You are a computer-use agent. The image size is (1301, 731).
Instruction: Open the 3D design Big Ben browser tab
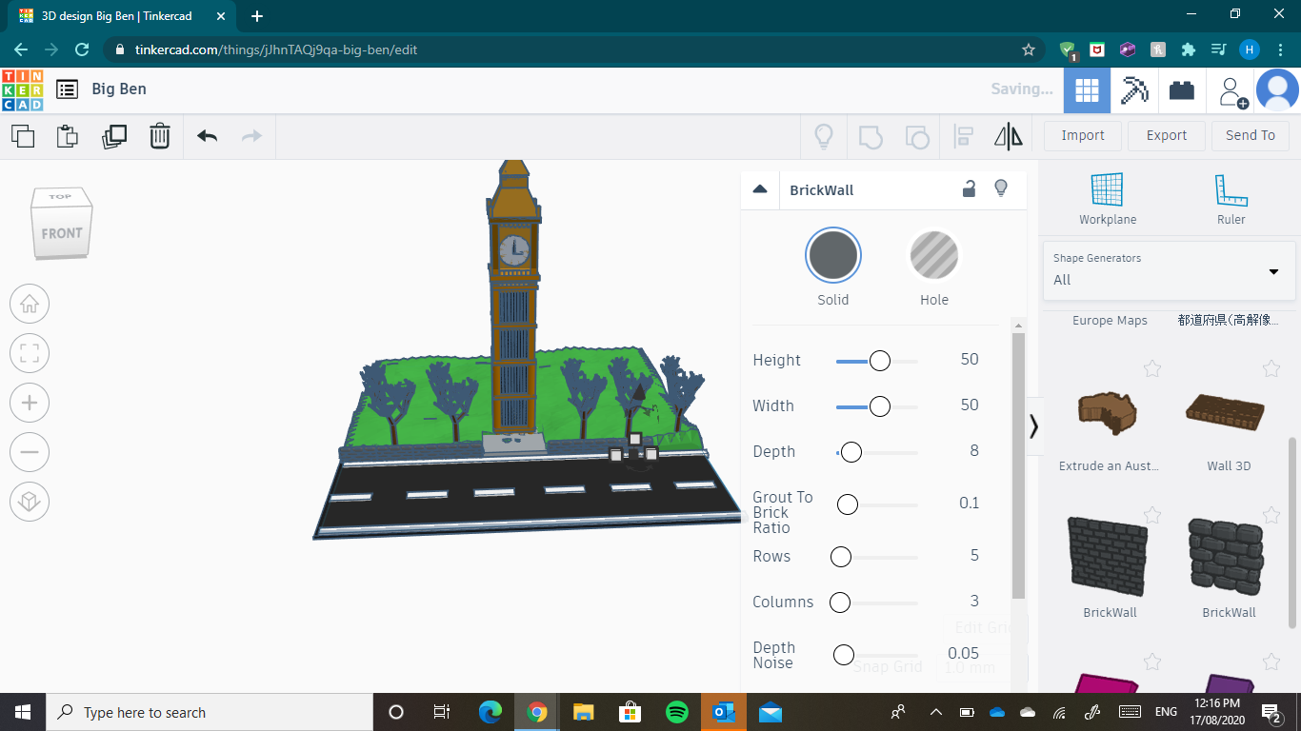[119, 16]
